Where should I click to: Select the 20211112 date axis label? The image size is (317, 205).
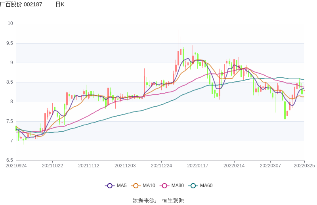point(89,166)
